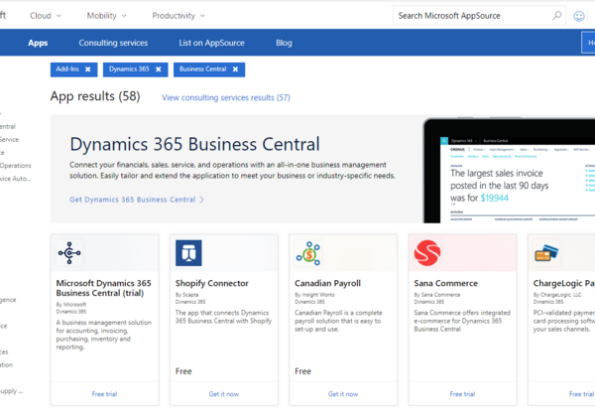Image resolution: width=595 pixels, height=417 pixels.
Task: Open the smiley feedback icon
Action: pyautogui.click(x=579, y=16)
